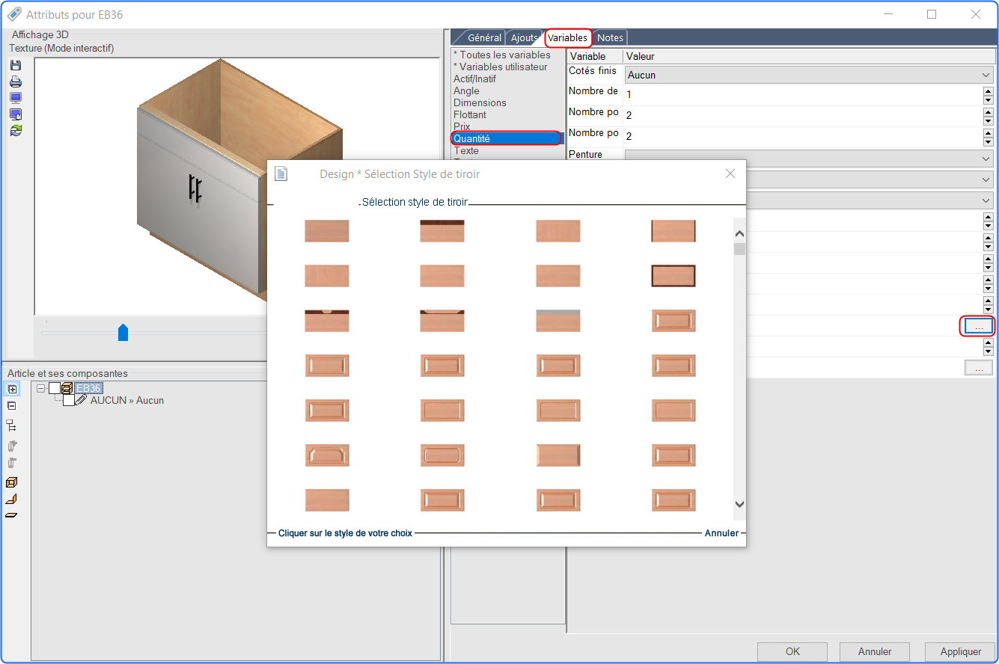Screen dimensions: 999x664
Task: Click the save disk icon beside the 3D view
Action: click(16, 66)
